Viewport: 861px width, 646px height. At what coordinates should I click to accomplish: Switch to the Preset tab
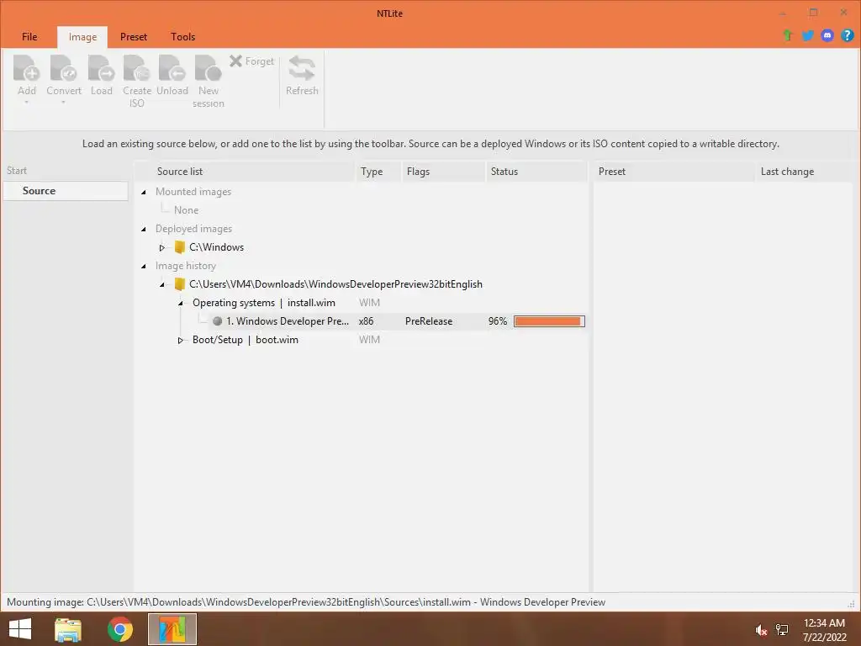(x=134, y=37)
